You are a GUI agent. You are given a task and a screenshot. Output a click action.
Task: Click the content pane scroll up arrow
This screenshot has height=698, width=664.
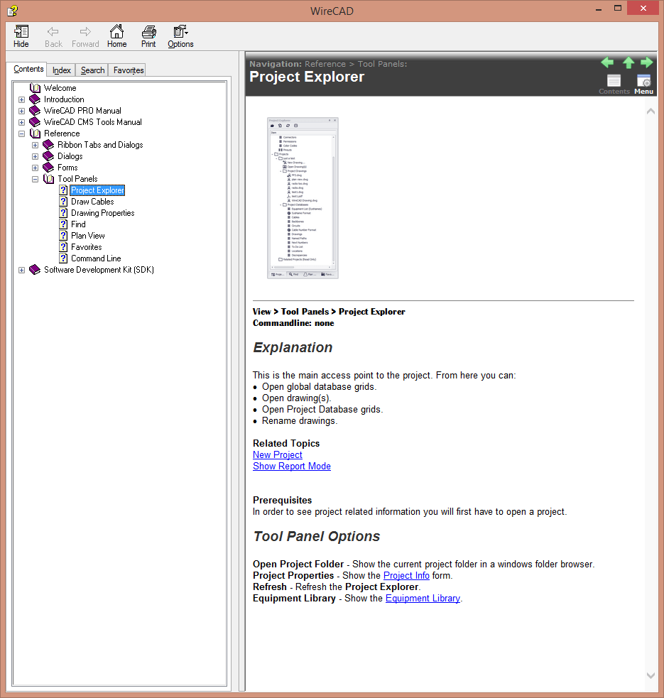point(651,111)
